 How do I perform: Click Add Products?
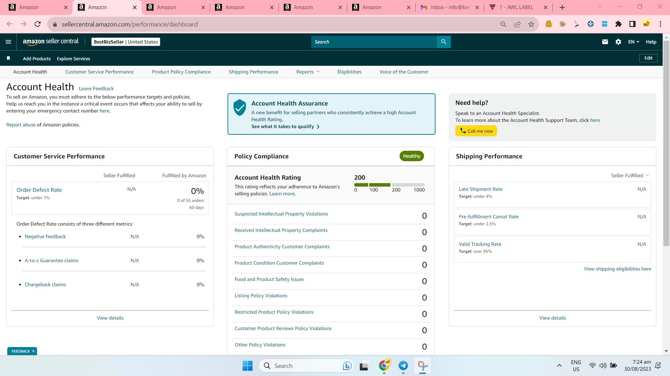[x=37, y=58]
